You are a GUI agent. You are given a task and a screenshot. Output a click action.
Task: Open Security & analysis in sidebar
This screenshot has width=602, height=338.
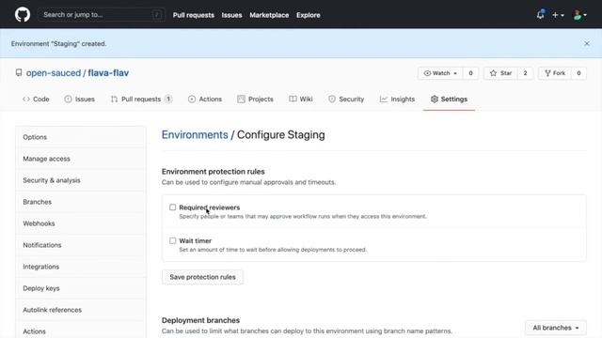81,180
